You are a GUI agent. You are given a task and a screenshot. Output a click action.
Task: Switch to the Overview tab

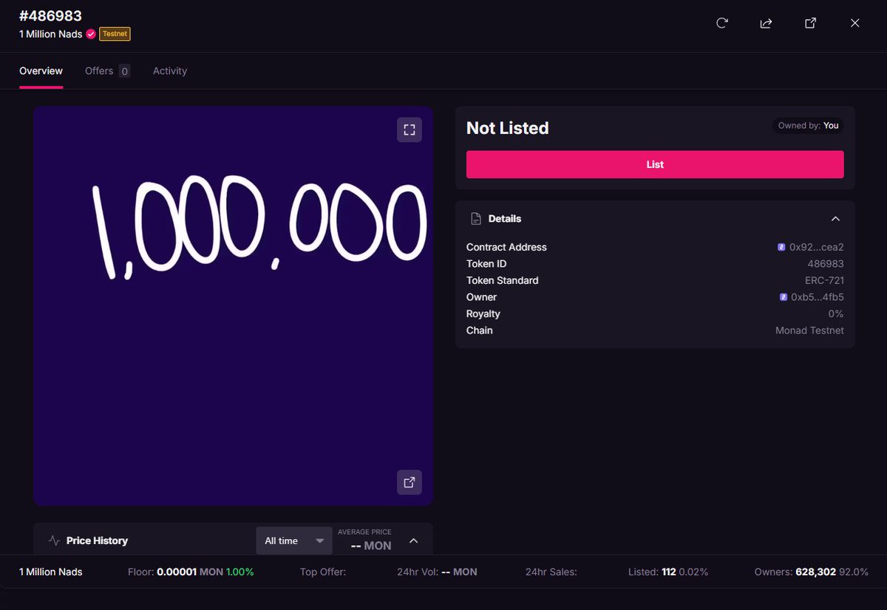(41, 71)
